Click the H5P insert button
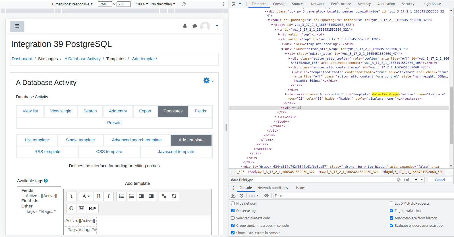 [x=92, y=208]
